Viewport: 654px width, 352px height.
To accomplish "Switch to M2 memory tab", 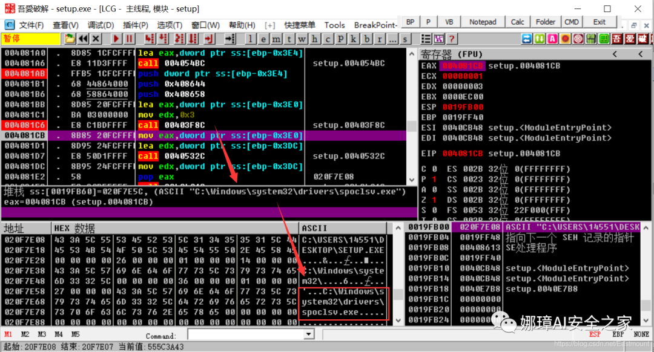I will point(25,334).
